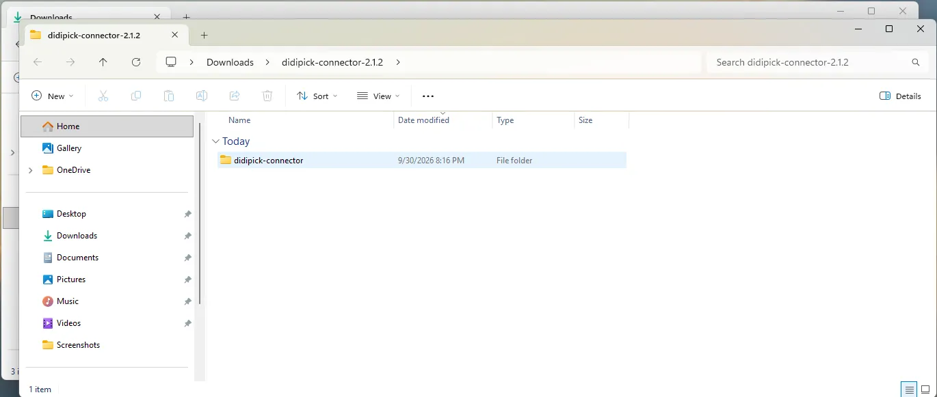Image resolution: width=937 pixels, height=397 pixels.
Task: Refresh the current folder view
Action: click(136, 62)
